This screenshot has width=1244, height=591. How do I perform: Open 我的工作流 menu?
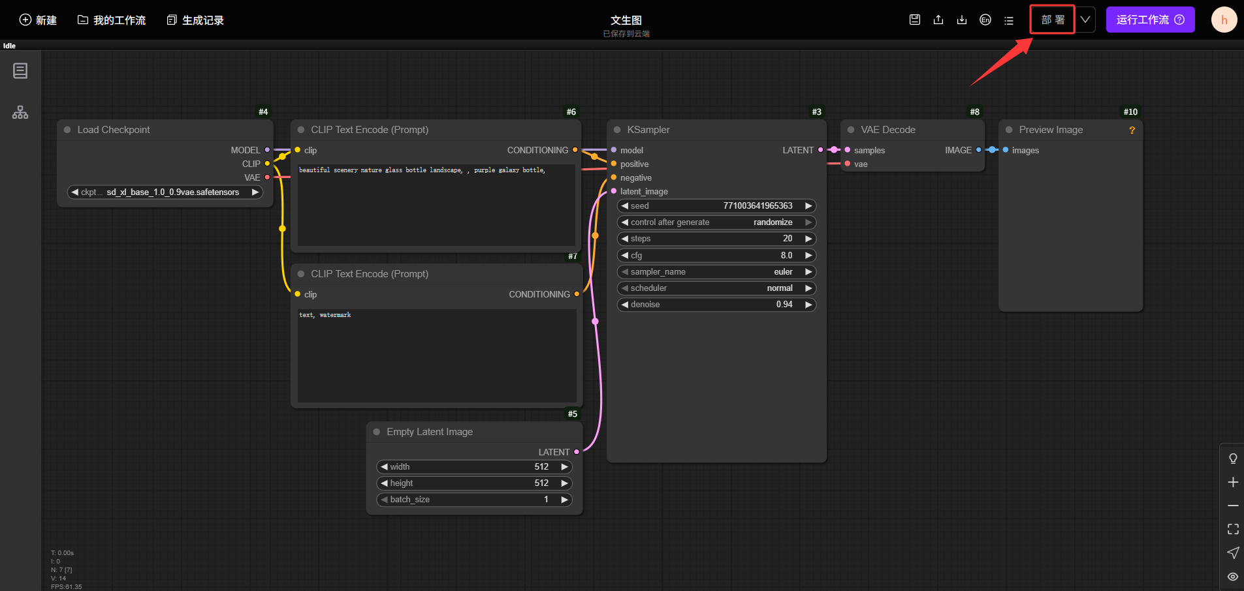pyautogui.click(x=112, y=20)
